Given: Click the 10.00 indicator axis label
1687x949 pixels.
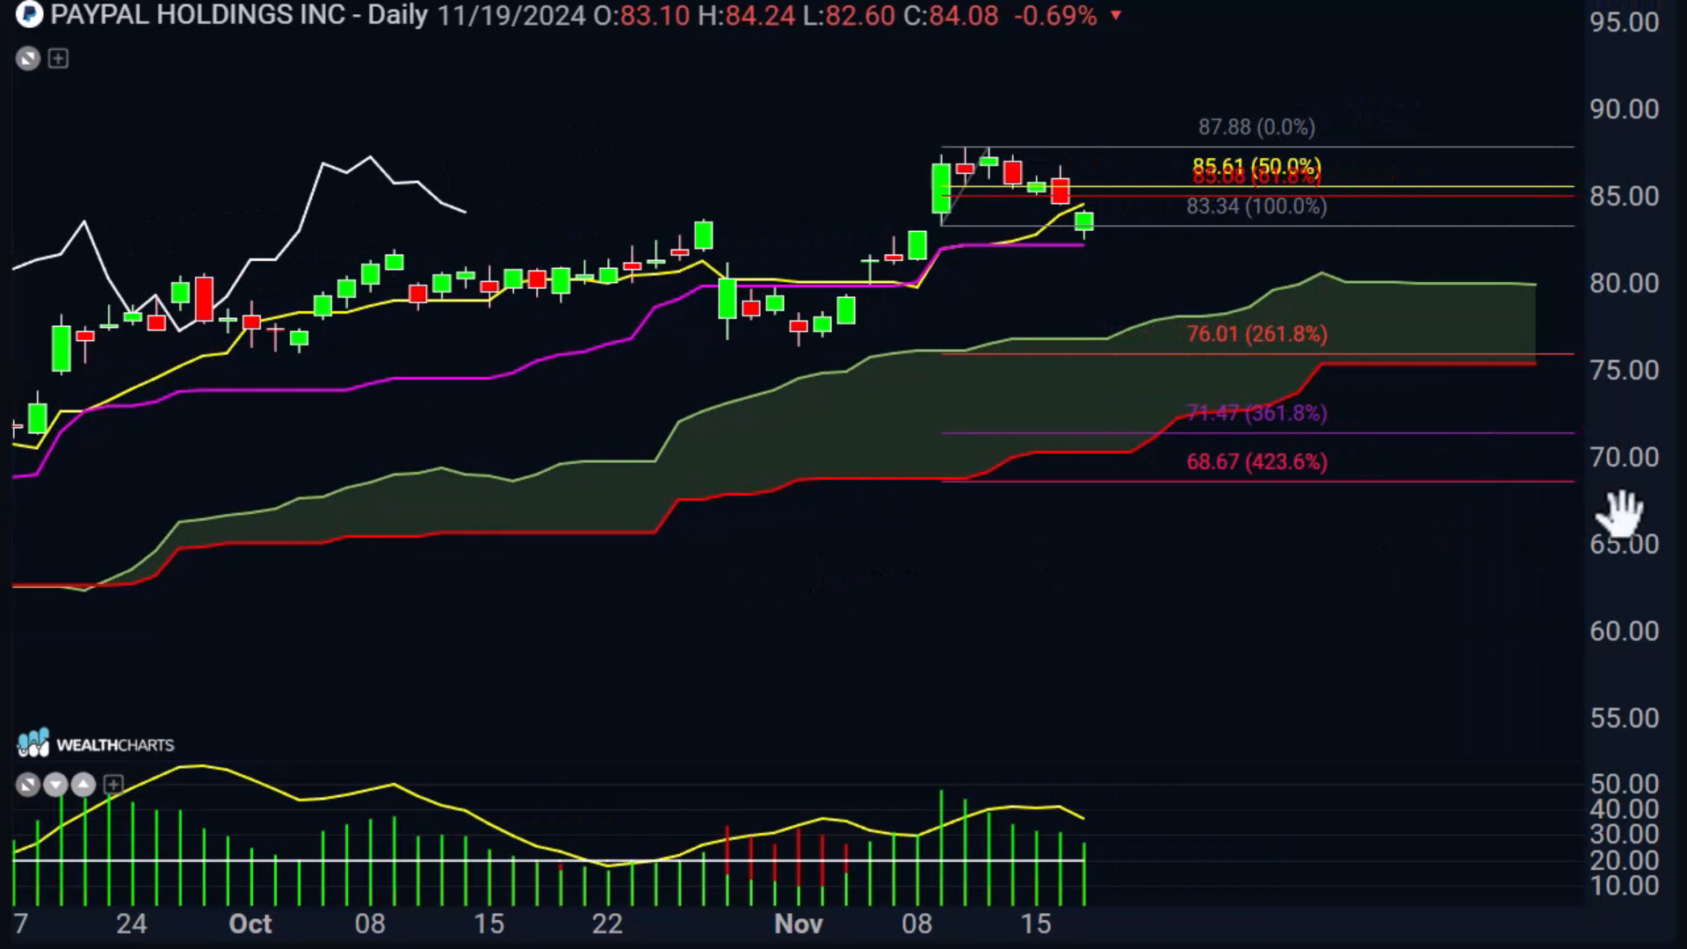Looking at the screenshot, I should 1625,886.
